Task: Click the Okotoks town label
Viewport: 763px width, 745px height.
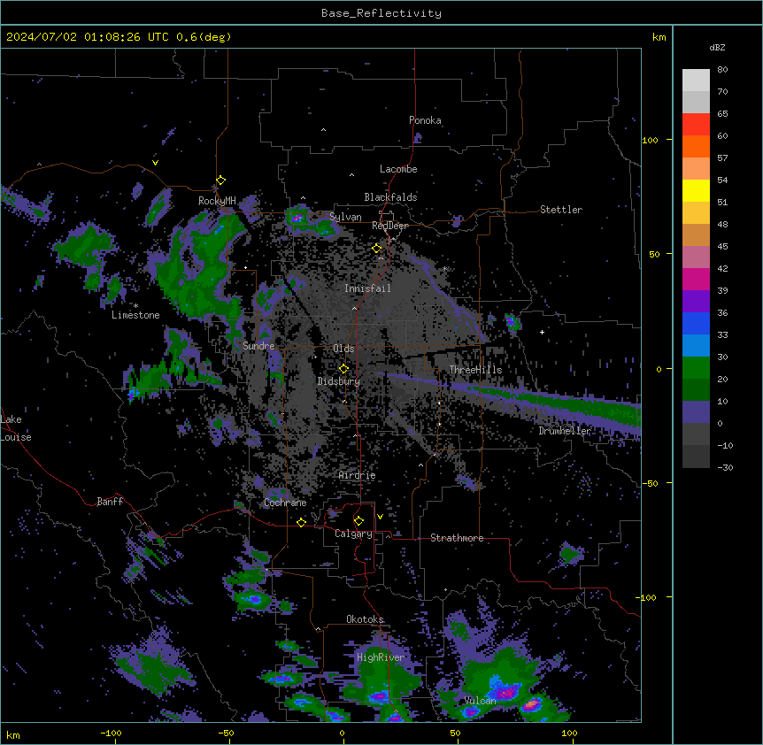Action: pyautogui.click(x=365, y=619)
